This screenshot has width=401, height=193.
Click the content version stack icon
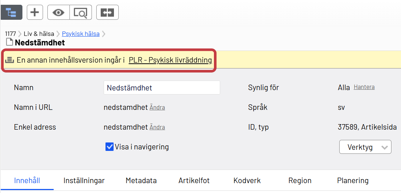(x=10, y=60)
